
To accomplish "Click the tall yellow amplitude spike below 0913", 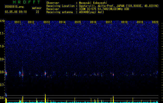I will point(45,98).
